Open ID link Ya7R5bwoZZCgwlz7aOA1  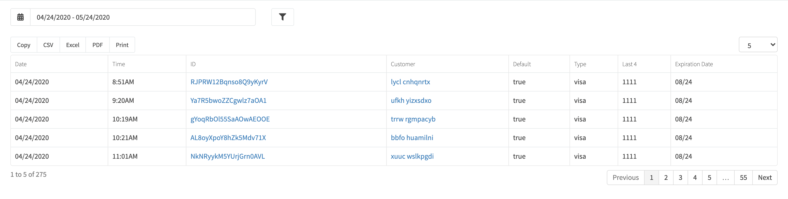(x=228, y=101)
